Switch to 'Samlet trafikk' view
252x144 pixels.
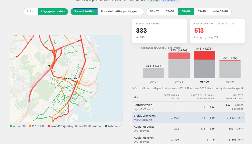point(84,12)
